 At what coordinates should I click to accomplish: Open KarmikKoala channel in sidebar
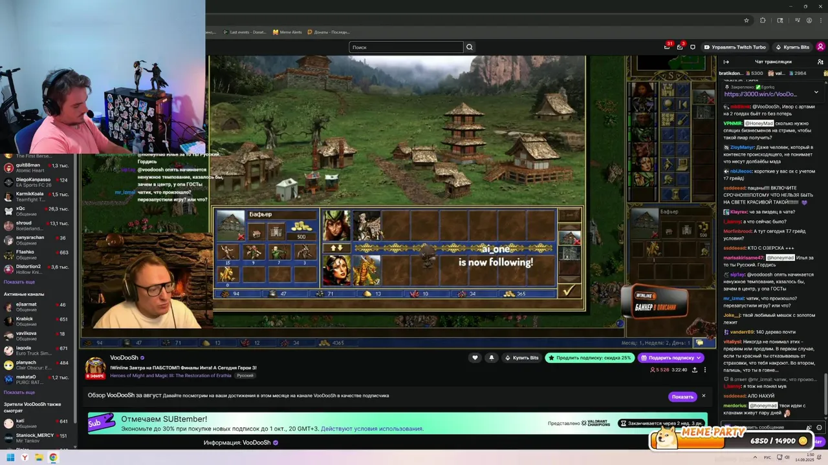[37, 196]
